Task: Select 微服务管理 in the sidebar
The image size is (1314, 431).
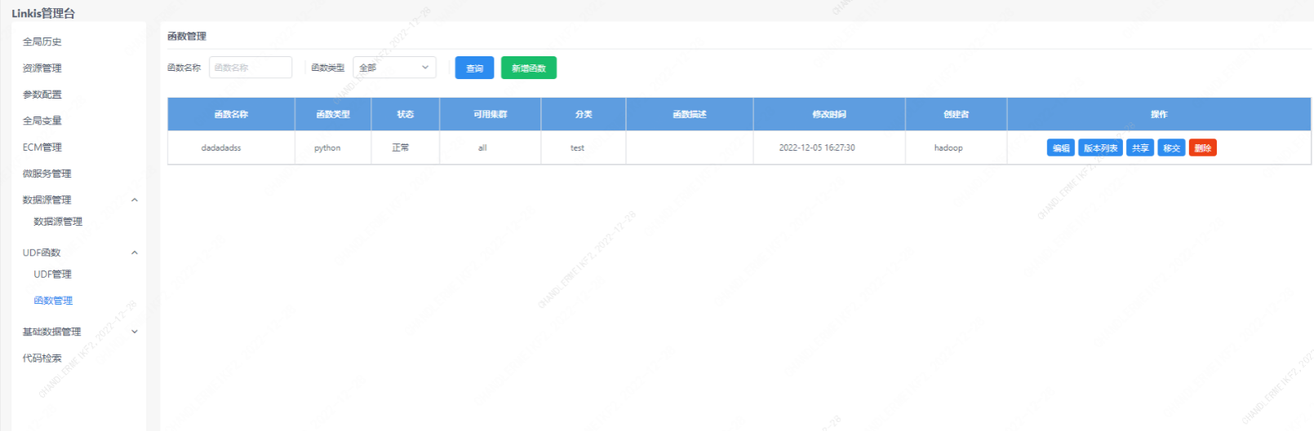Action: coord(47,174)
